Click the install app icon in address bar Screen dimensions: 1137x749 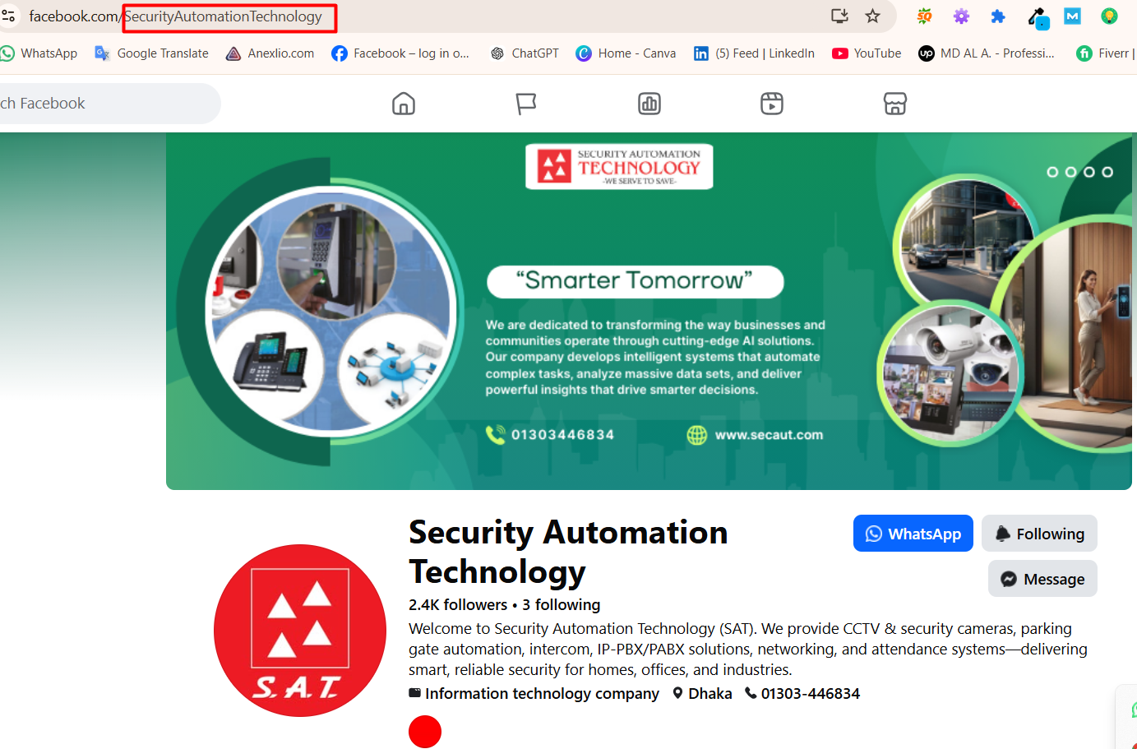click(839, 16)
